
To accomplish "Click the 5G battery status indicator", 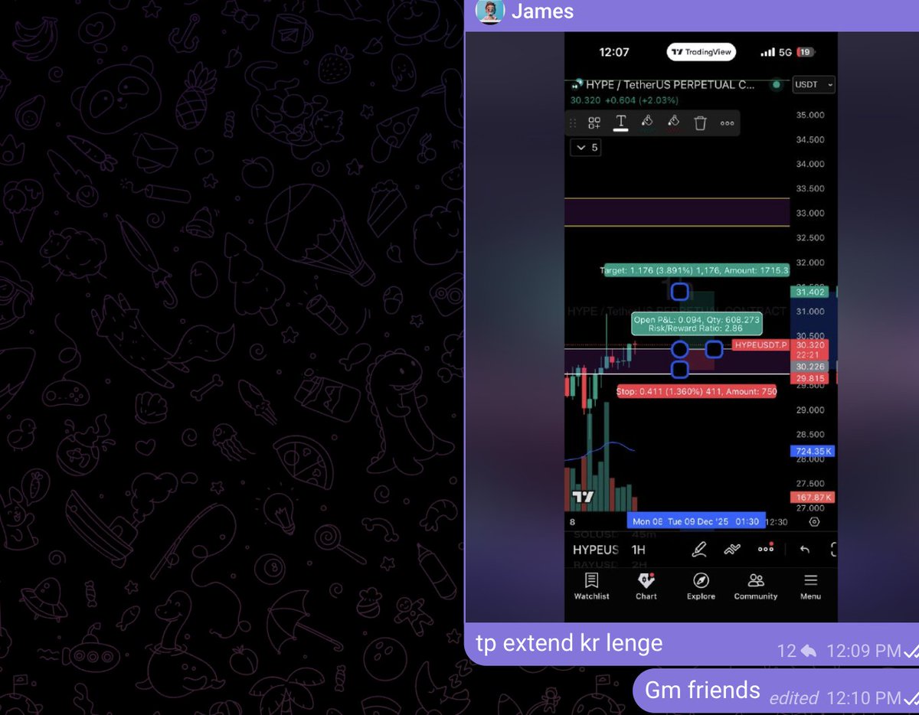I will [x=787, y=52].
